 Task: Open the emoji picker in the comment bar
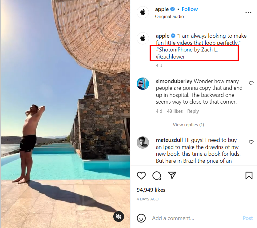click(x=141, y=218)
